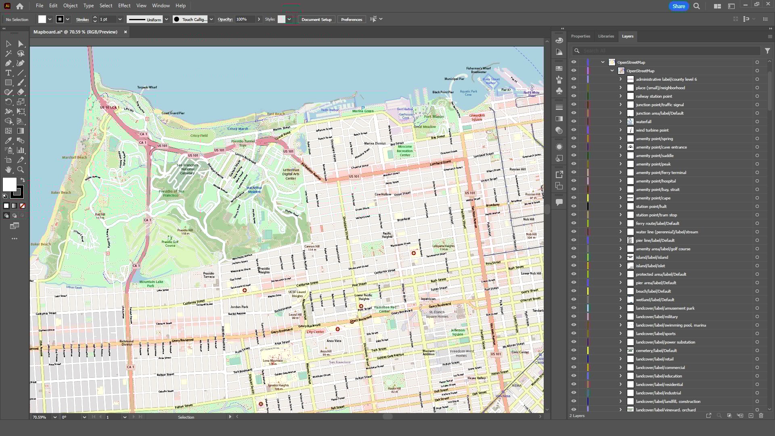This screenshot has width=775, height=436.
Task: Select the Eyedropper tool
Action: pyautogui.click(x=8, y=140)
